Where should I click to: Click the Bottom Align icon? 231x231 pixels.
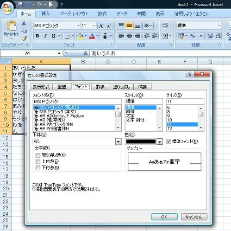138,26
